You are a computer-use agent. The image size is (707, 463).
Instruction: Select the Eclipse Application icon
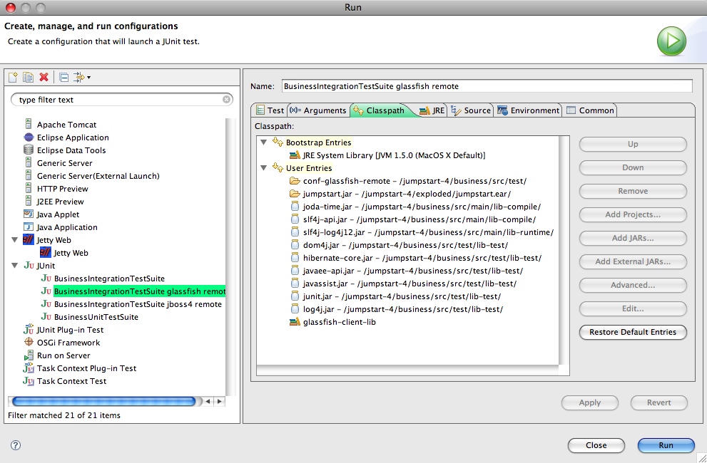29,137
